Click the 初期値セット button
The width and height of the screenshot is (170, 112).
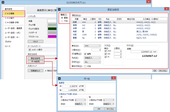[x=35, y=71]
